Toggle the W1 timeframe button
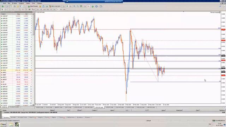This screenshot has height=127, width=226. pyautogui.click(x=61, y=10)
